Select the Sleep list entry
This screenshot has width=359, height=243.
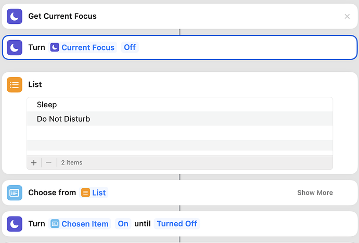(x=179, y=105)
